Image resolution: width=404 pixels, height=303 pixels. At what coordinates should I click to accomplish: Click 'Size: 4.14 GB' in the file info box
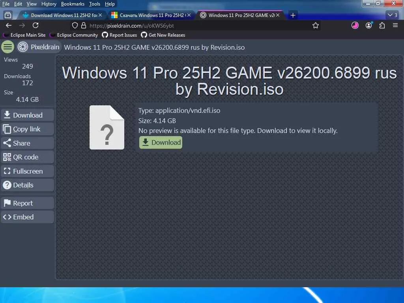(x=157, y=121)
